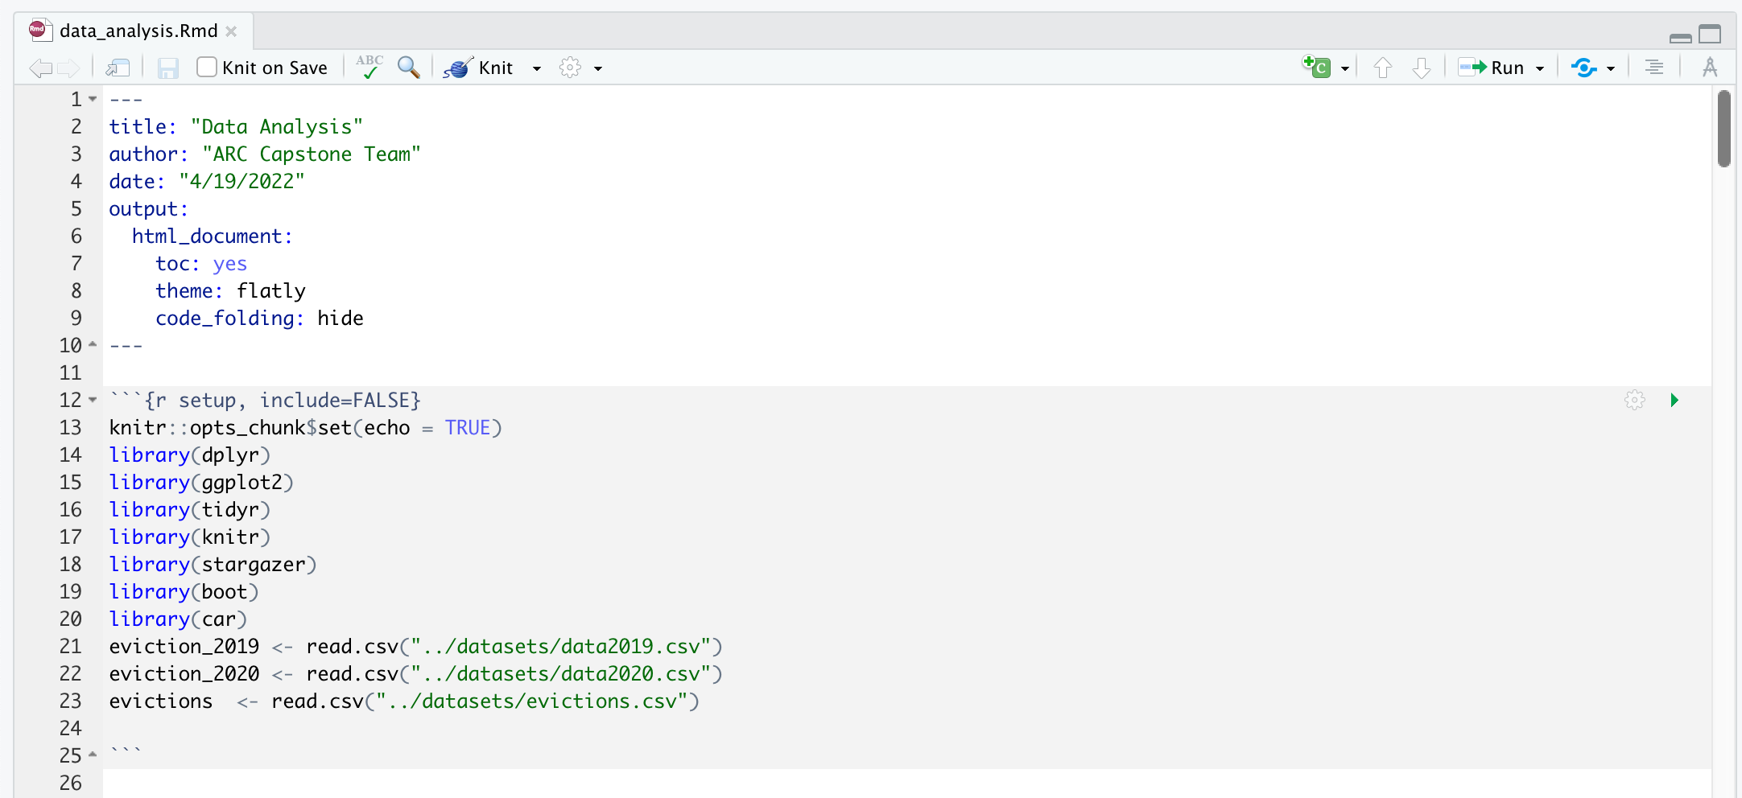This screenshot has height=798, width=1742.
Task: Place cursor on title "Data Analysis"
Action: click(277, 127)
